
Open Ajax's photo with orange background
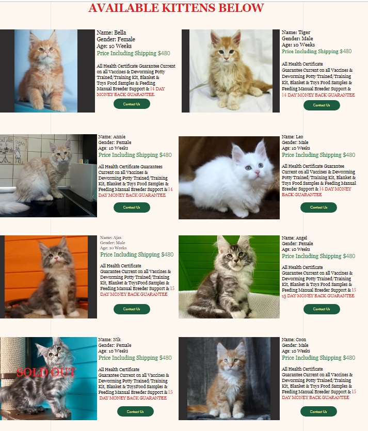49,277
